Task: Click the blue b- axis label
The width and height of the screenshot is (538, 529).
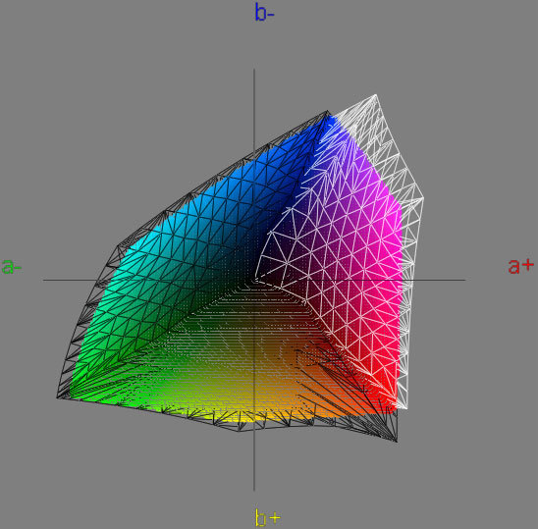Action: pyautogui.click(x=264, y=13)
